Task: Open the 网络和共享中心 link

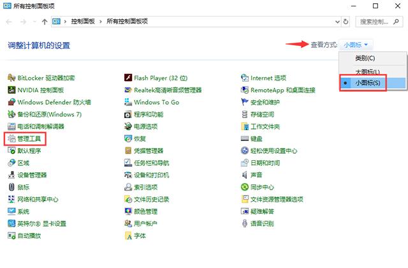Action: [x=38, y=199]
